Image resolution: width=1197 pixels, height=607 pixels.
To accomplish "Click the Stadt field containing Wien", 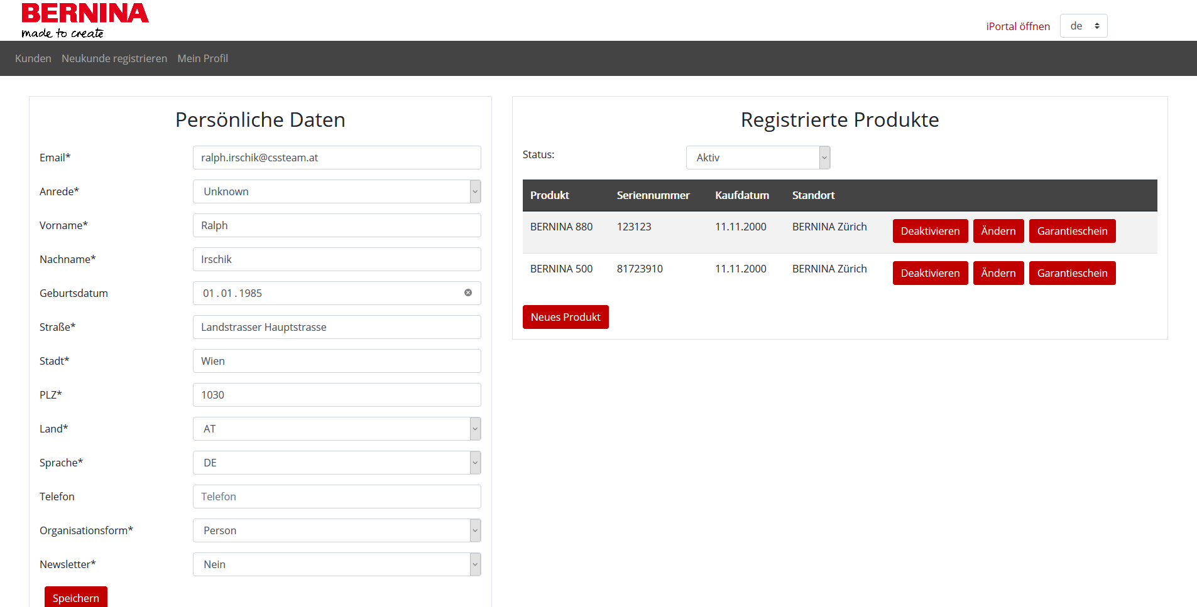I will (x=337, y=361).
